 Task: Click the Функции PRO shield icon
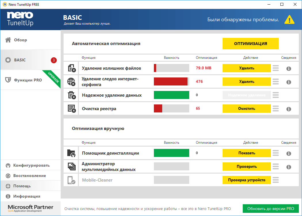pos(8,80)
